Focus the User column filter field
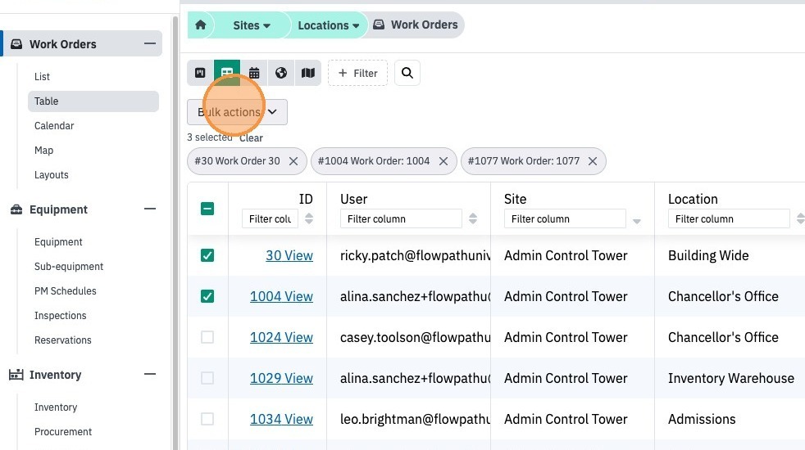 pyautogui.click(x=401, y=218)
